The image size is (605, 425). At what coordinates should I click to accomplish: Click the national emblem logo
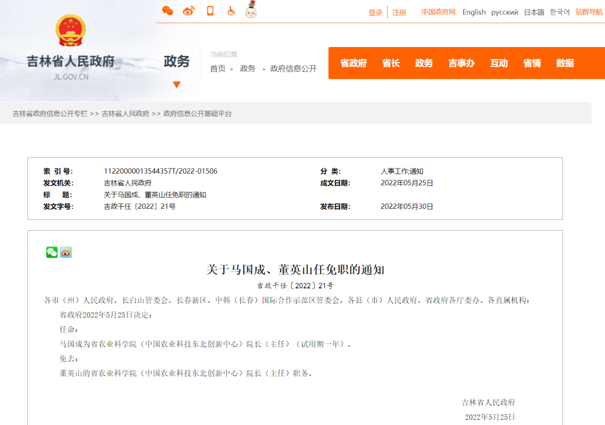click(x=71, y=31)
